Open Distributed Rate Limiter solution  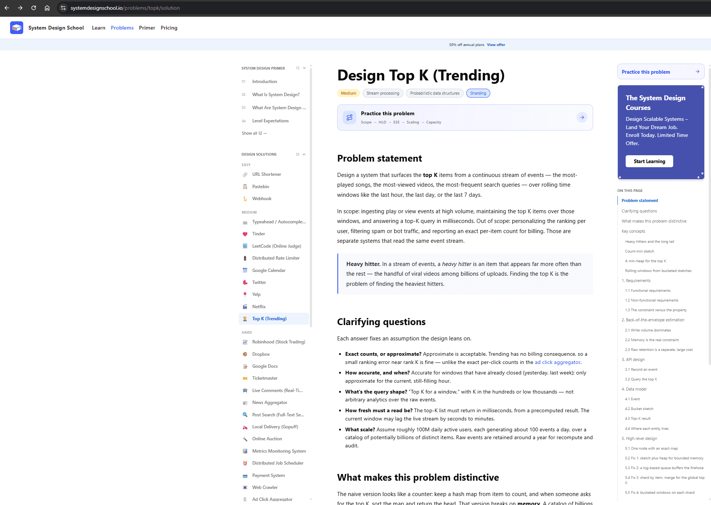(274, 258)
